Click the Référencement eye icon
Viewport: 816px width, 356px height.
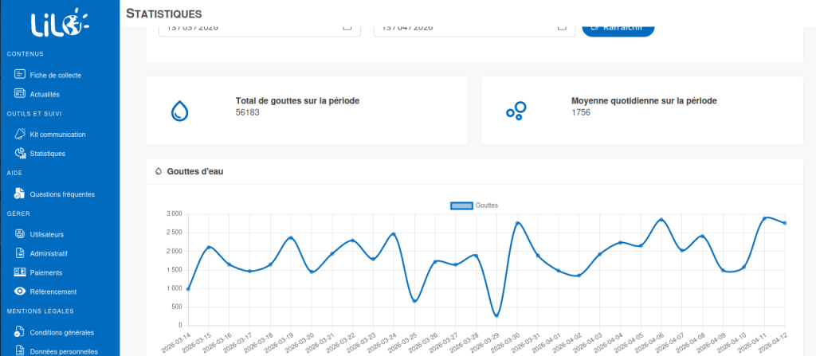pos(21,291)
